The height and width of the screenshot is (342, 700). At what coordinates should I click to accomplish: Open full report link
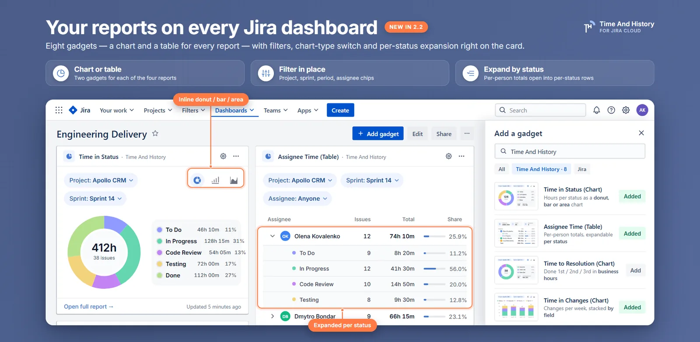tap(89, 307)
